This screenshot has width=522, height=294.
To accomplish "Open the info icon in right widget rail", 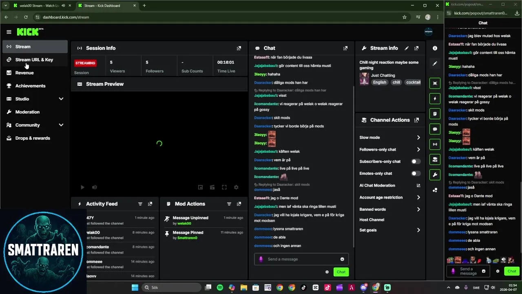I will point(435,48).
